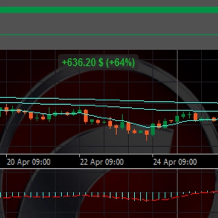Click the thin green line in the gray panel
This screenshot has height=218, width=218.
pos(109,35)
